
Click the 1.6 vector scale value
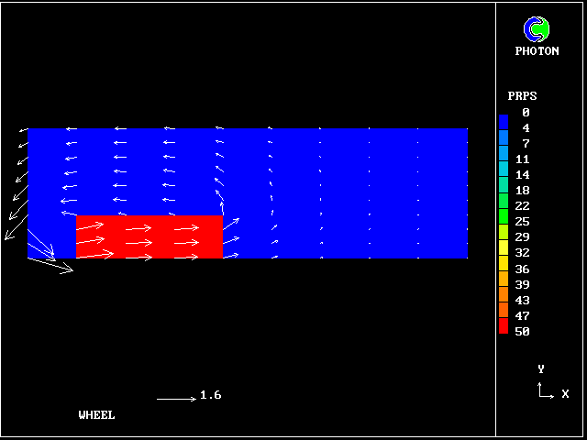click(210, 396)
